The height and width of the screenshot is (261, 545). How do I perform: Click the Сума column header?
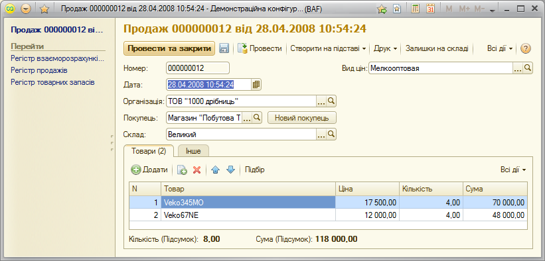click(495, 189)
